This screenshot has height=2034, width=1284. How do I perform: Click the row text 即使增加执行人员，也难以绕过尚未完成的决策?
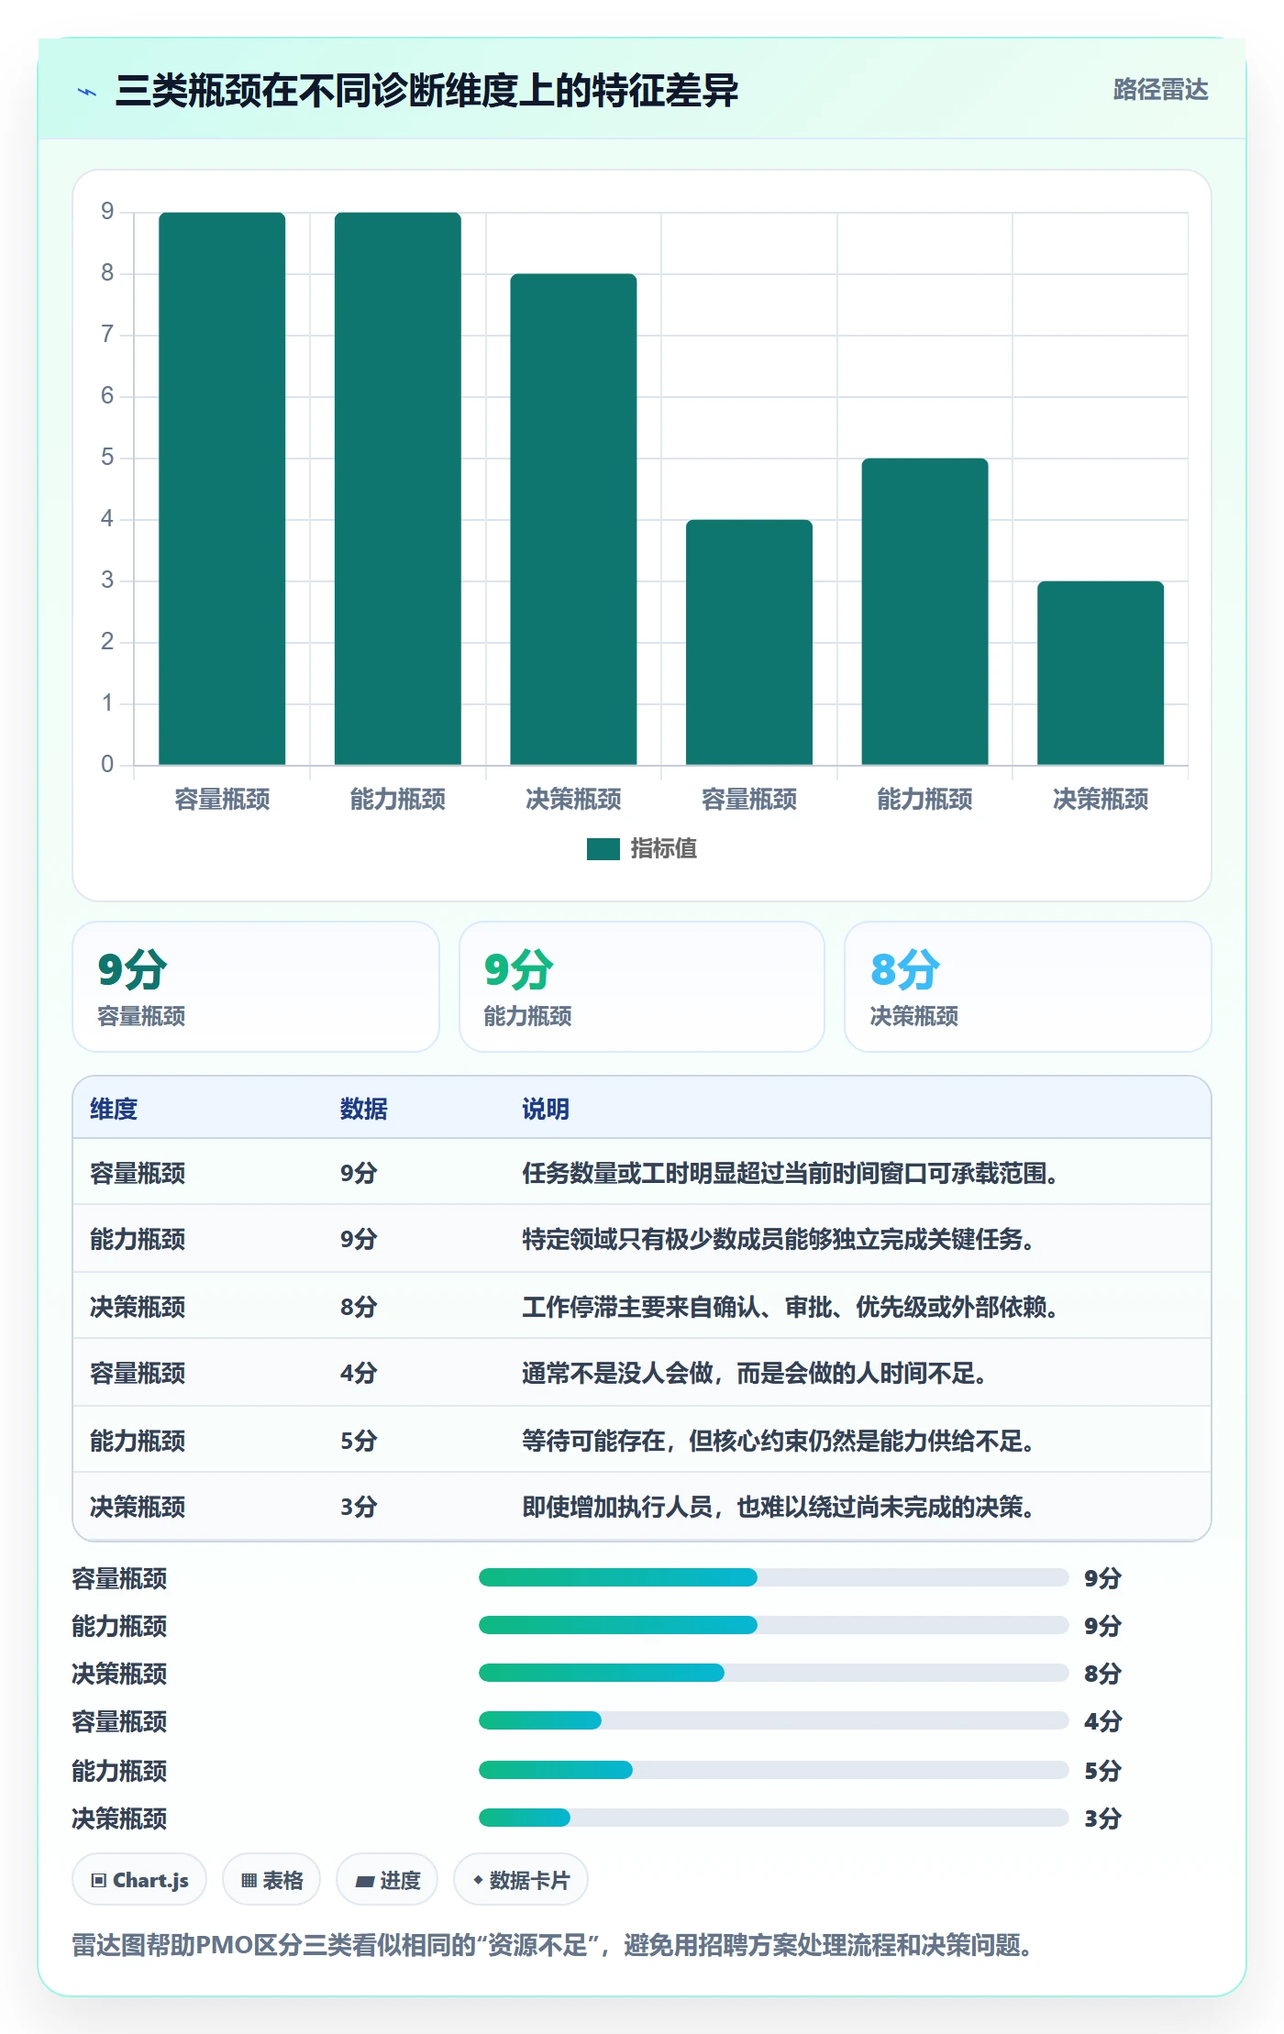click(x=778, y=1507)
